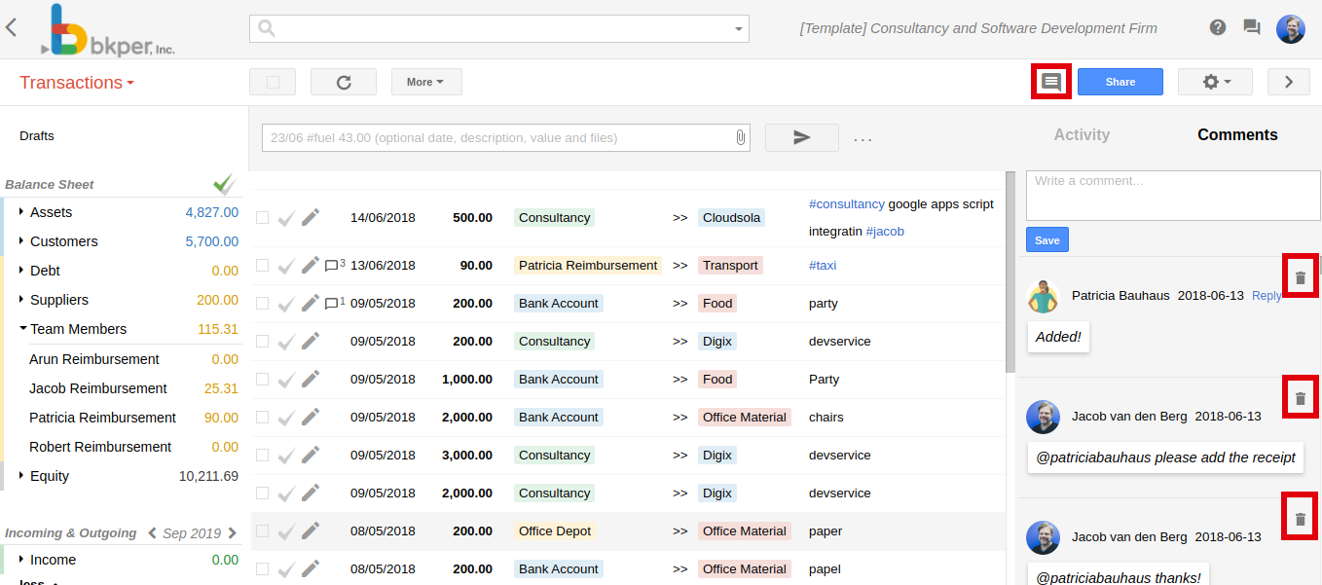
Task: Open the help question mark icon
Action: click(x=1217, y=27)
